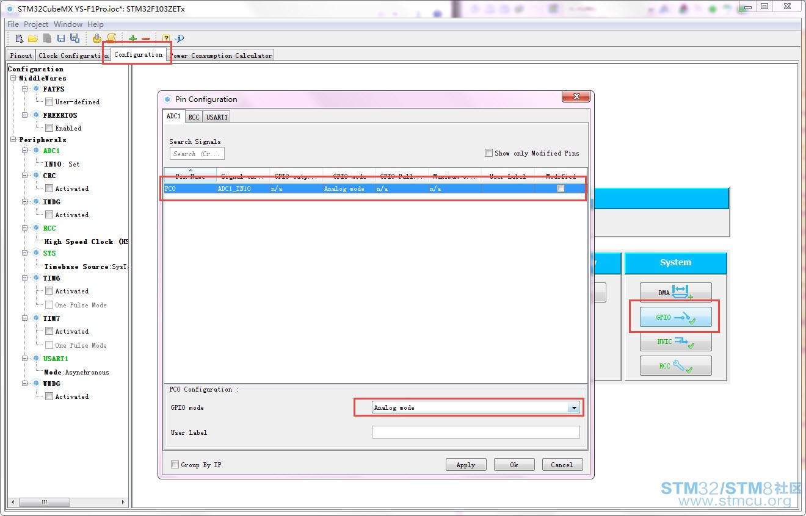Open the Project menu
This screenshot has height=516, width=806.
(x=36, y=24)
